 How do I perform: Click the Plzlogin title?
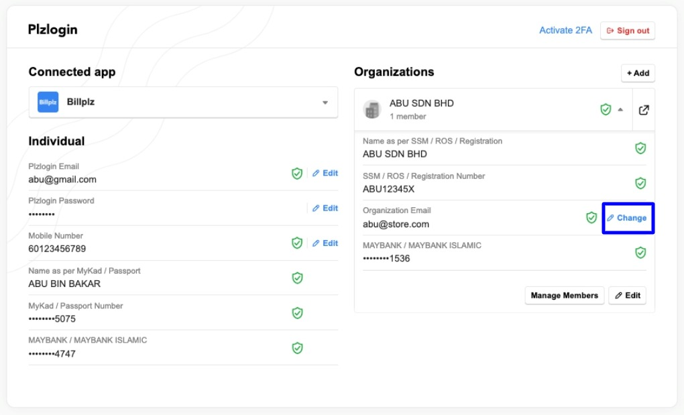pyautogui.click(x=53, y=29)
